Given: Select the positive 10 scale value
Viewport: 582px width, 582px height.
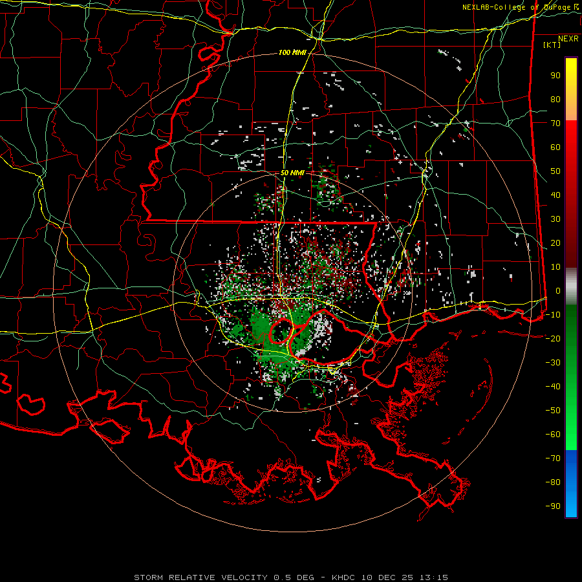Looking at the screenshot, I should (555, 267).
